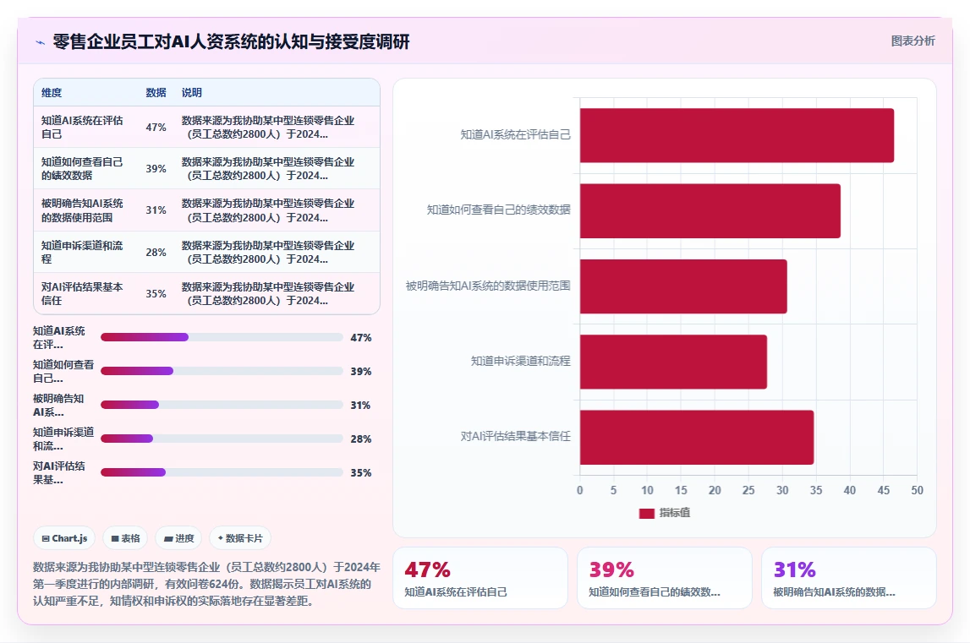
Task: Open the 47% data card
Action: (480, 578)
